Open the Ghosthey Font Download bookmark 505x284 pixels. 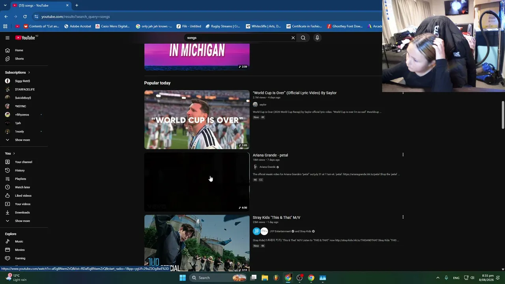pos(345,26)
